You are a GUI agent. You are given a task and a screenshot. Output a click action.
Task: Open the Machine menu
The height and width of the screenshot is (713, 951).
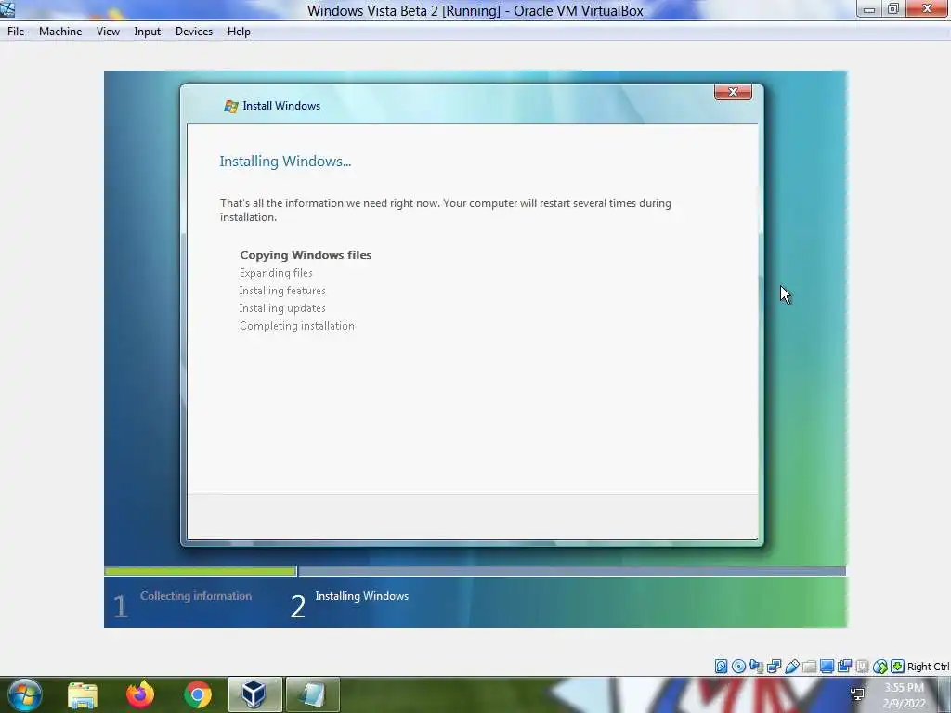click(60, 32)
